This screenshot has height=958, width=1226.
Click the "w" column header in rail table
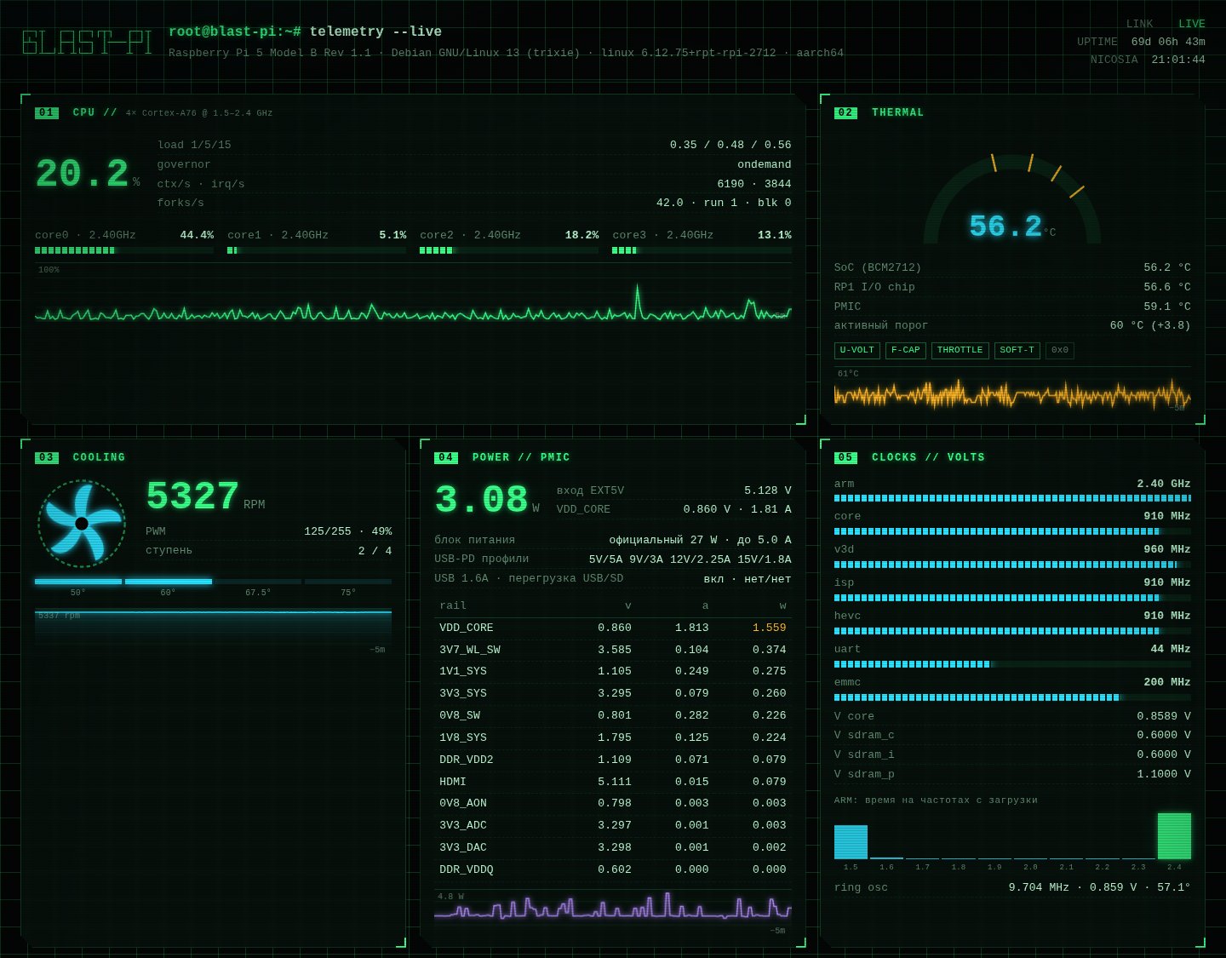coord(782,605)
